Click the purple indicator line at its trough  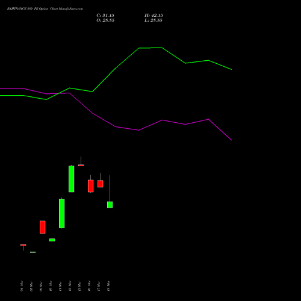pos(231,140)
